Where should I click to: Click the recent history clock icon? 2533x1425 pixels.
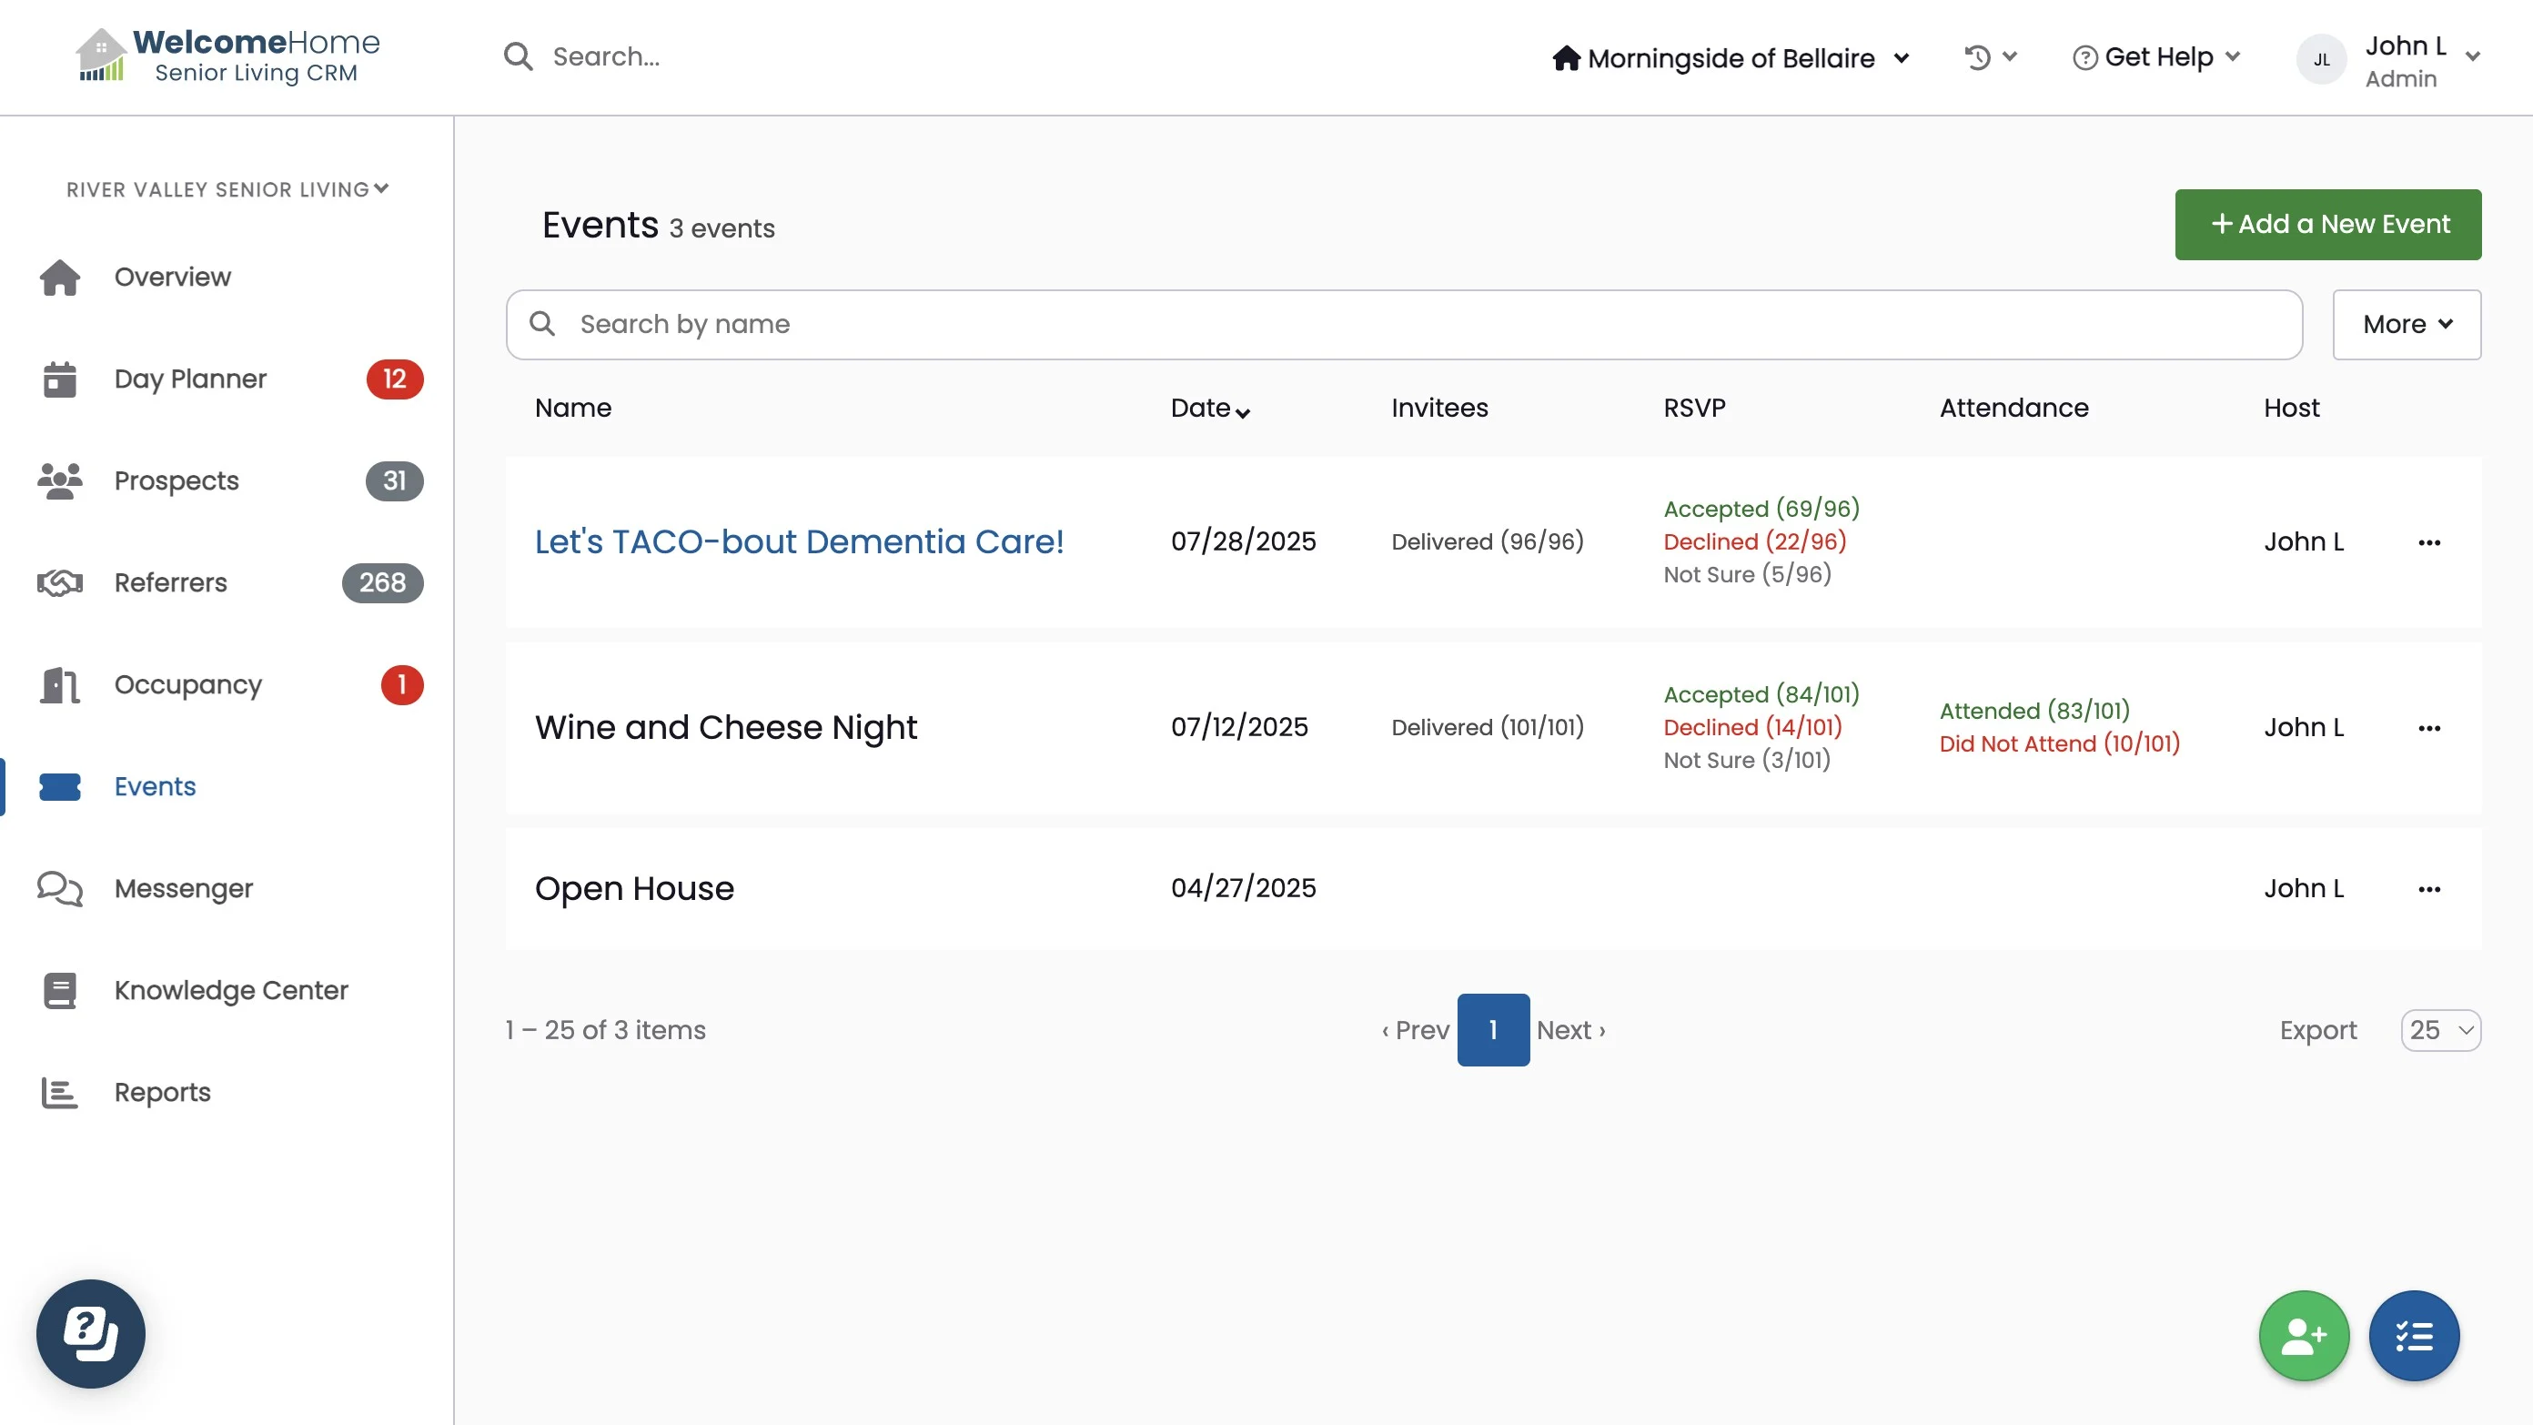point(1977,57)
